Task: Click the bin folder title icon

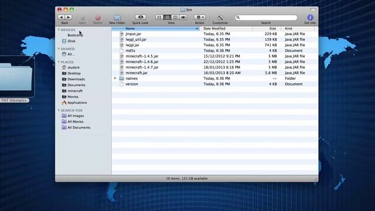Action: (183, 10)
